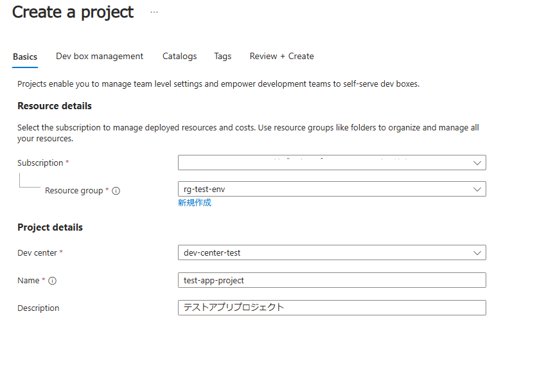Image resolution: width=555 pixels, height=388 pixels.
Task: Expand the Subscription dropdown chevron
Action: point(477,163)
